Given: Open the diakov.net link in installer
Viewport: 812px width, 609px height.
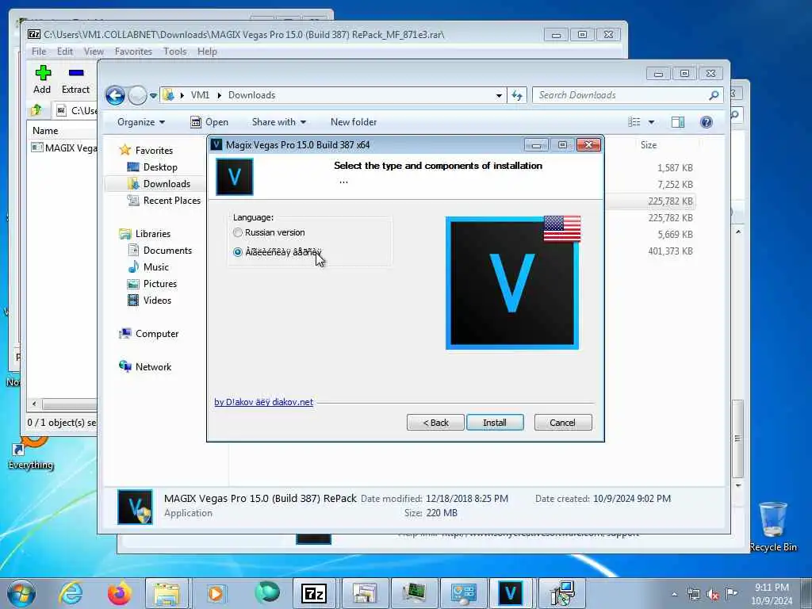Looking at the screenshot, I should pos(263,402).
